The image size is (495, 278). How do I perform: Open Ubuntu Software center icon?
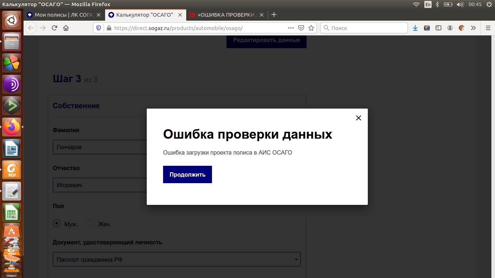12,231
